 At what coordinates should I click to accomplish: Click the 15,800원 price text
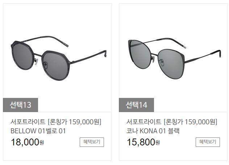(143, 142)
